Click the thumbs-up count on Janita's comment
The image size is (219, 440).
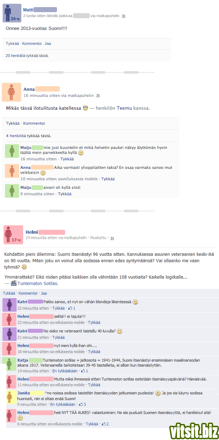coord(82,404)
